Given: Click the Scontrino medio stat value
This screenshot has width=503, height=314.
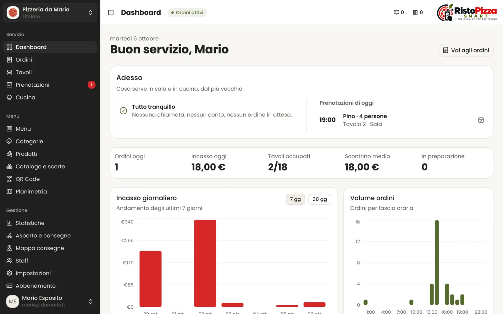Looking at the screenshot, I should 362,167.
